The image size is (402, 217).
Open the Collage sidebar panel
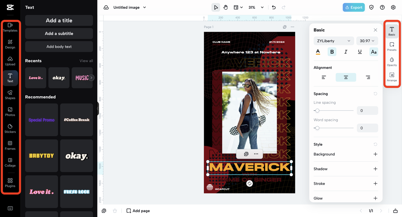[10, 163]
